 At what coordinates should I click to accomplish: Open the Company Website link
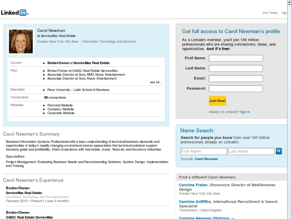(61, 109)
